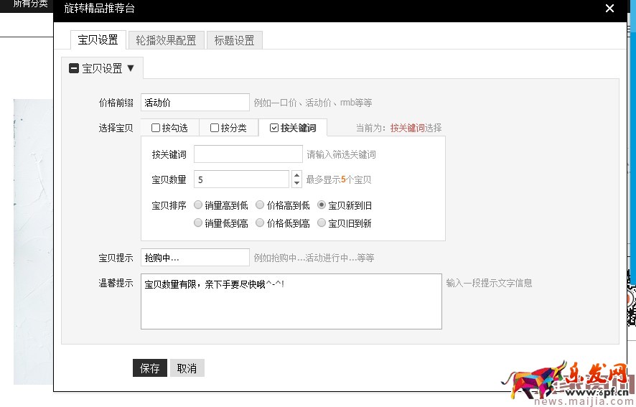The height and width of the screenshot is (407, 636).
Task: Click the 输入一段提示文字信息 hint text
Action: (x=489, y=283)
